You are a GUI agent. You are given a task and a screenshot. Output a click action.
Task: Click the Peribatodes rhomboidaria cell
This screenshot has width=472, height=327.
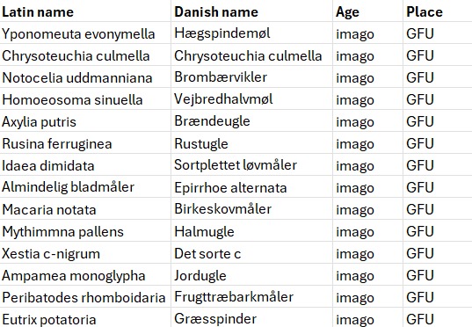[x=85, y=296]
